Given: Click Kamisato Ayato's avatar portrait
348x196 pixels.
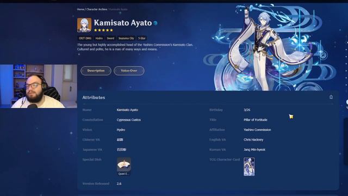Looking at the screenshot, I should [84, 25].
